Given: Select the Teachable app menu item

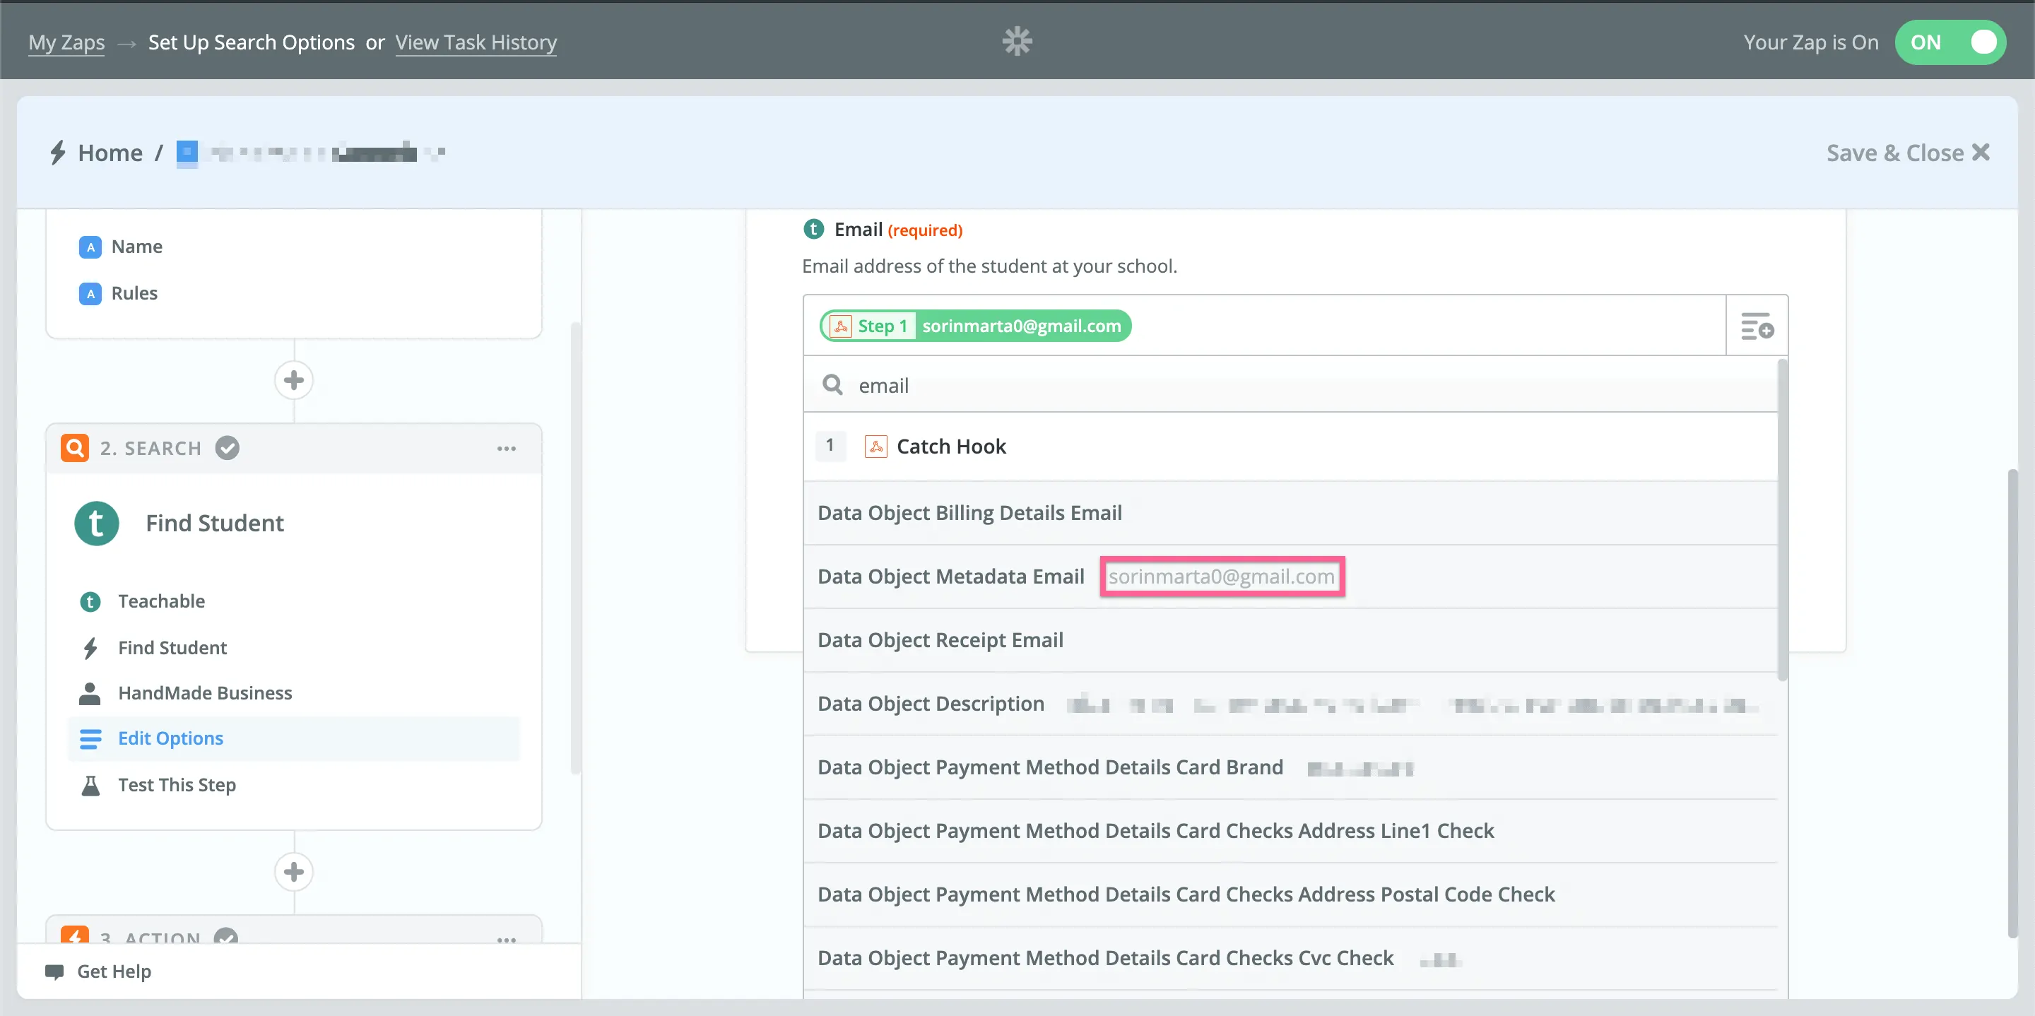Looking at the screenshot, I should point(161,601).
